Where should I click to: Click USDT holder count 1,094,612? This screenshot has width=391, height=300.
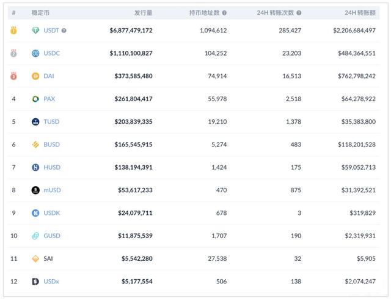213,31
